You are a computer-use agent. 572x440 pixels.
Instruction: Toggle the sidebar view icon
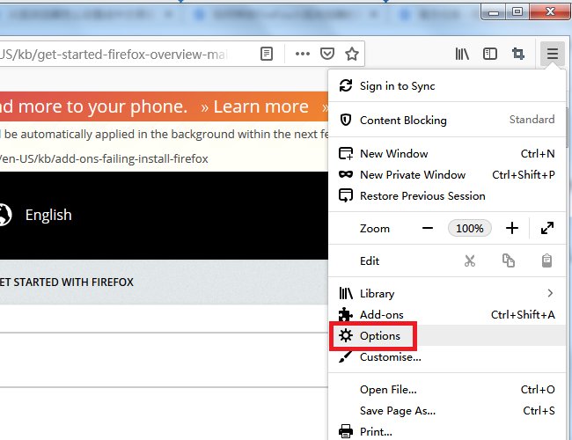point(490,54)
